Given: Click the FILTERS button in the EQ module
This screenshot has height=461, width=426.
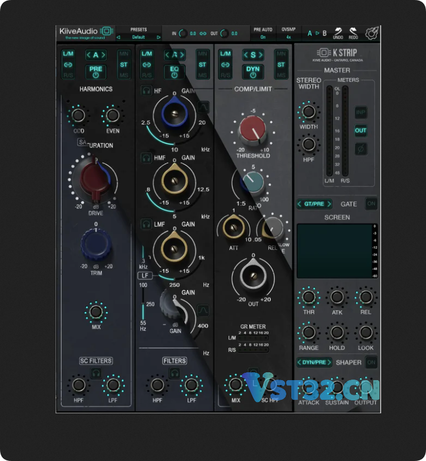Looking at the screenshot, I should [x=175, y=360].
